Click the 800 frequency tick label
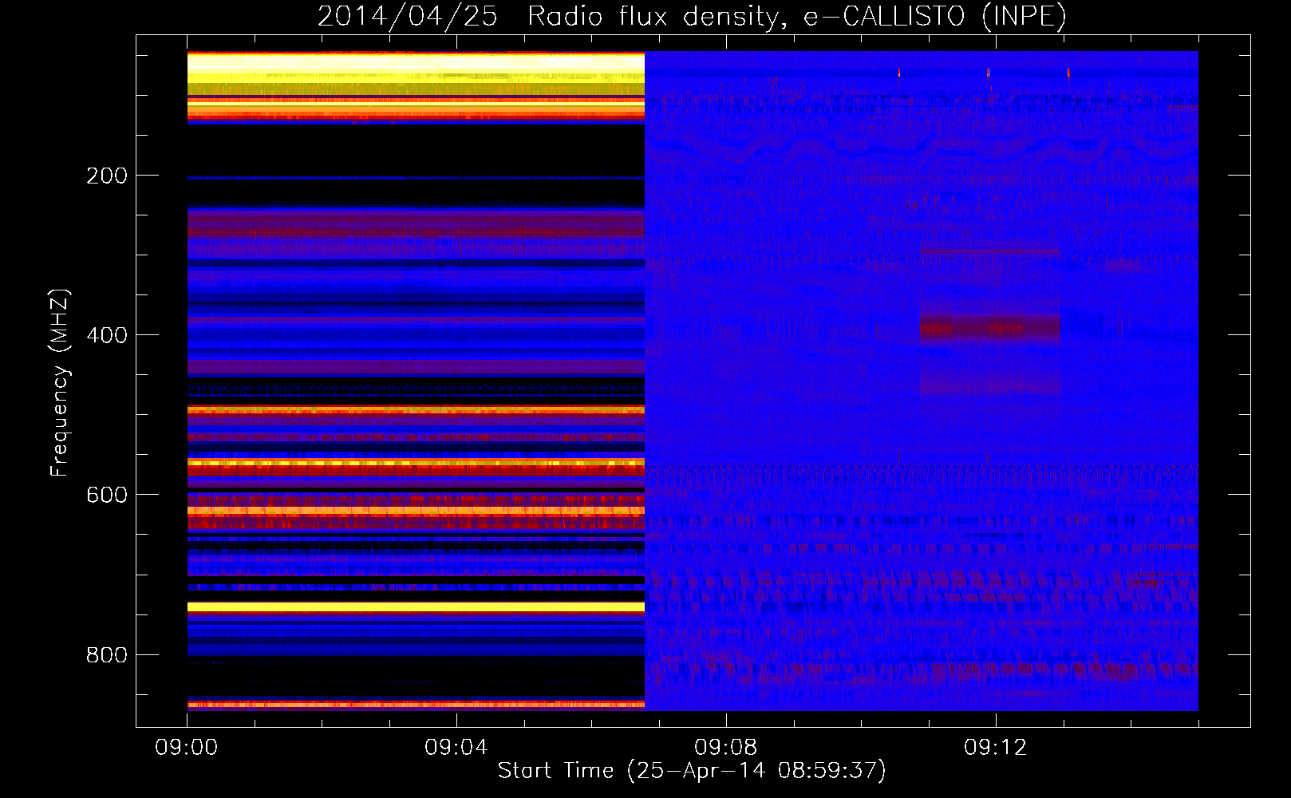The image size is (1291, 798). 107,655
